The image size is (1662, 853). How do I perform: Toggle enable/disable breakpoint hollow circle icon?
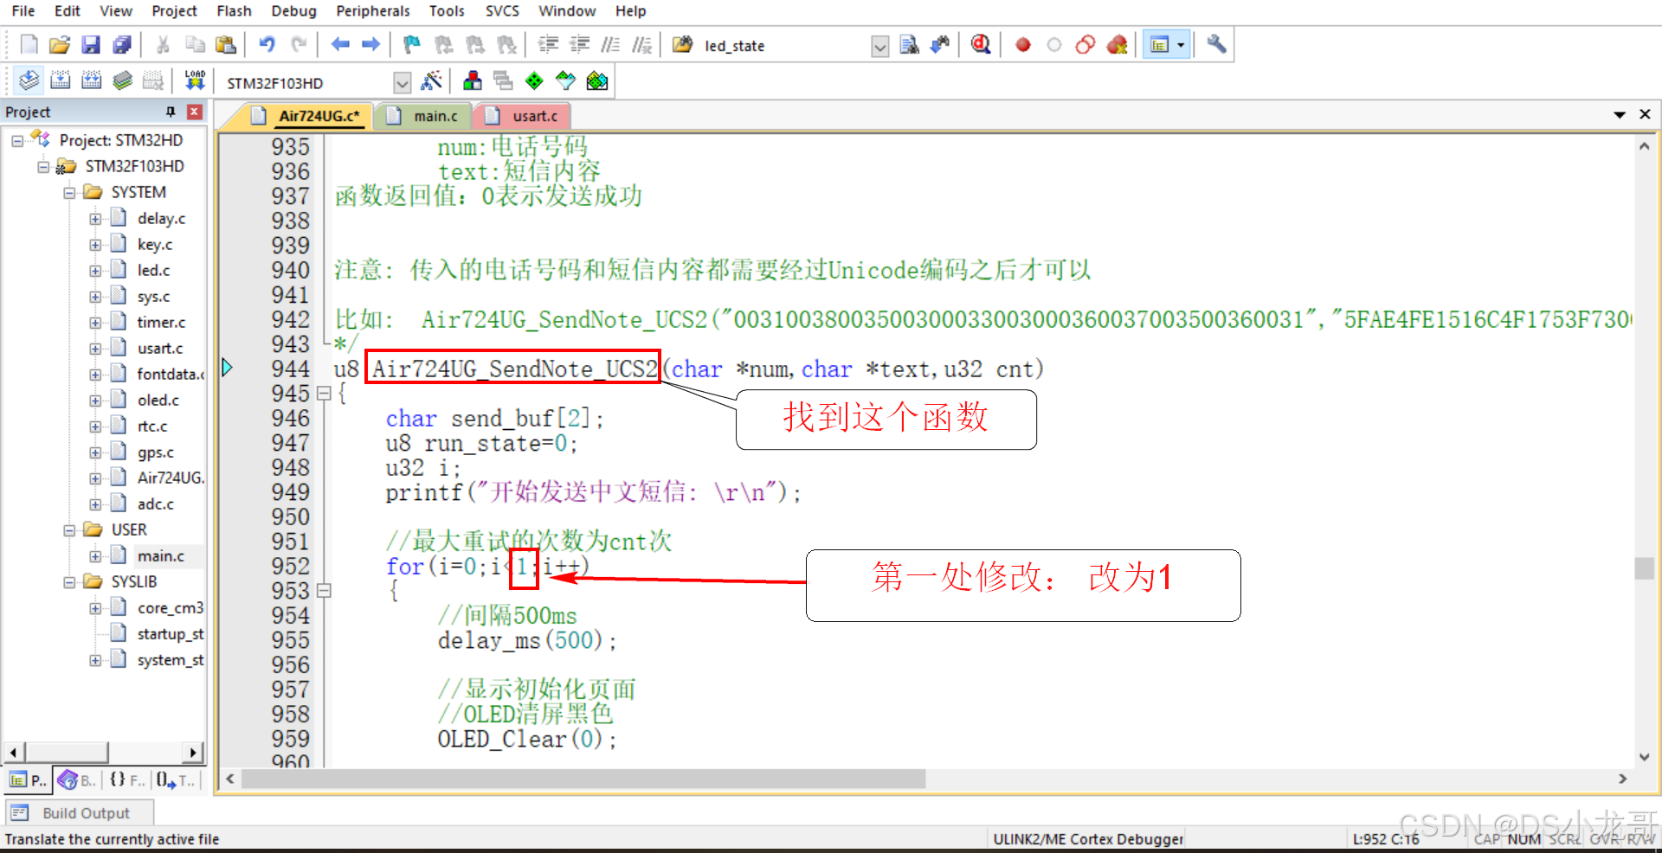pyautogui.click(x=1054, y=45)
